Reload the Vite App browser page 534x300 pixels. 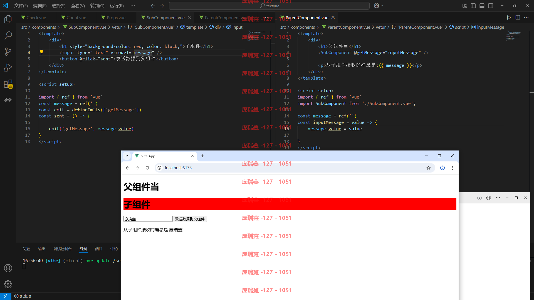pos(147,168)
